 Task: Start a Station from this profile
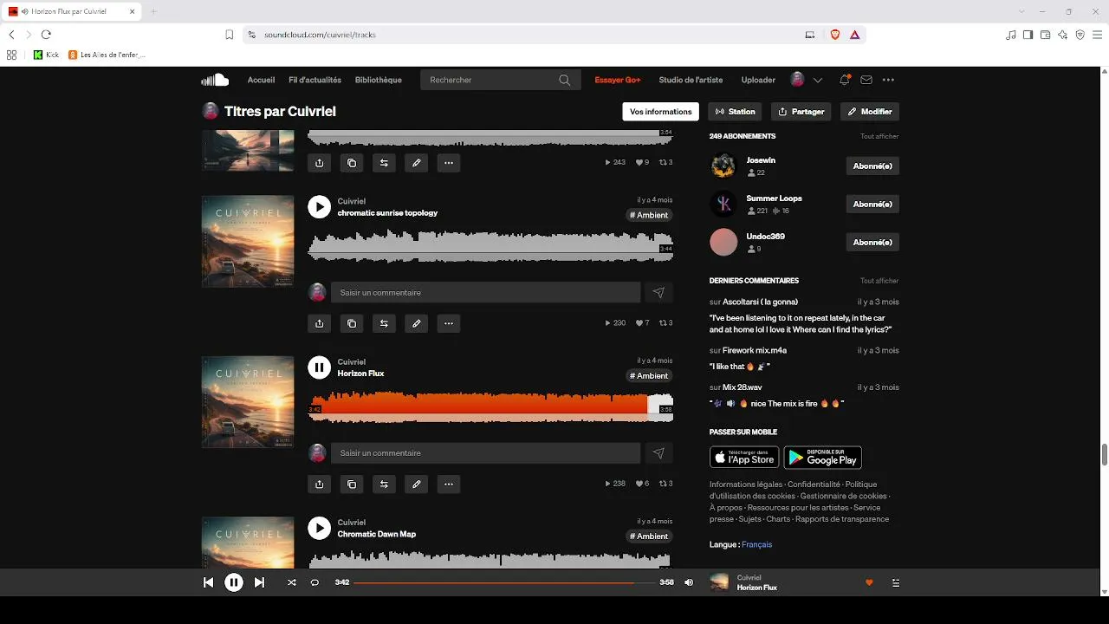pos(735,112)
